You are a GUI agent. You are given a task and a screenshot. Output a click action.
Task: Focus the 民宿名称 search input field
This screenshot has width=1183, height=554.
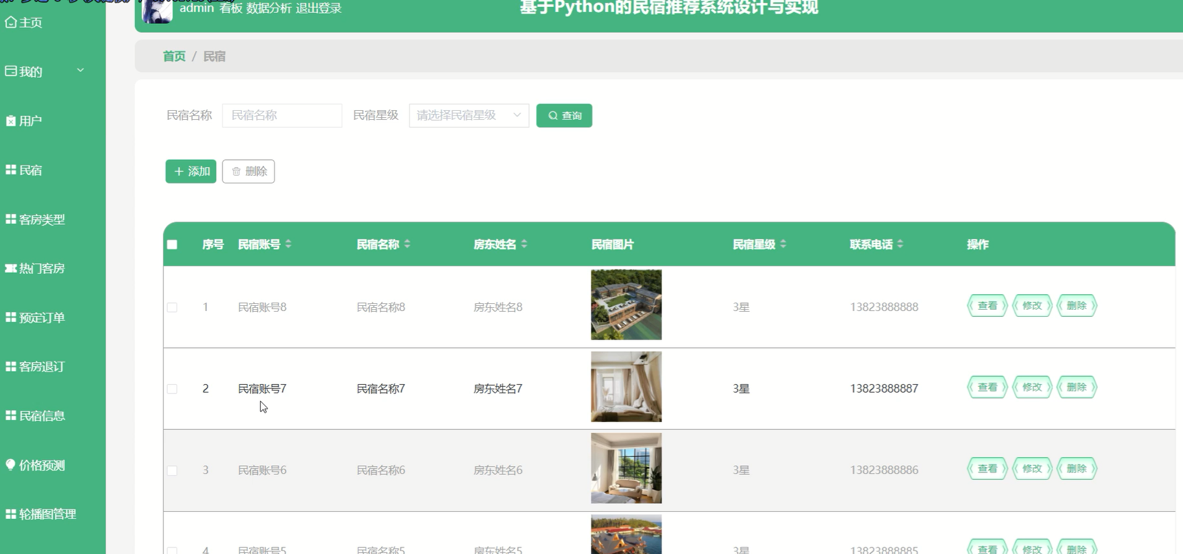[282, 115]
